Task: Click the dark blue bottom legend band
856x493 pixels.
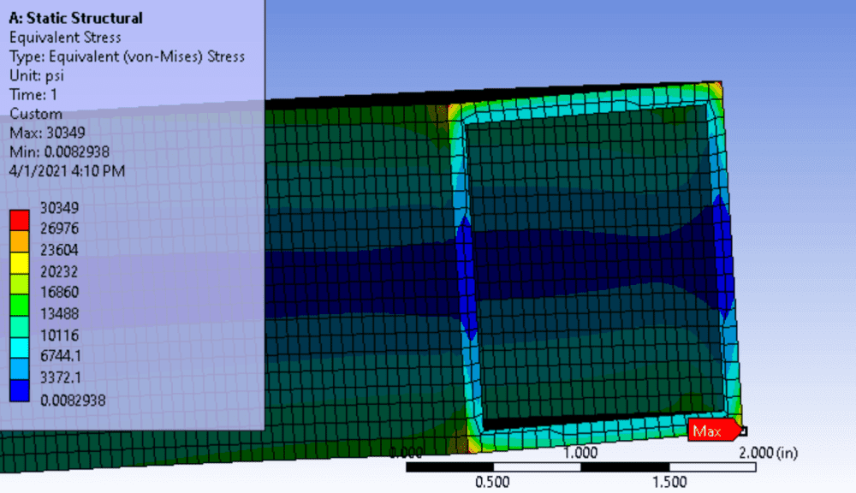Action: [x=20, y=388]
